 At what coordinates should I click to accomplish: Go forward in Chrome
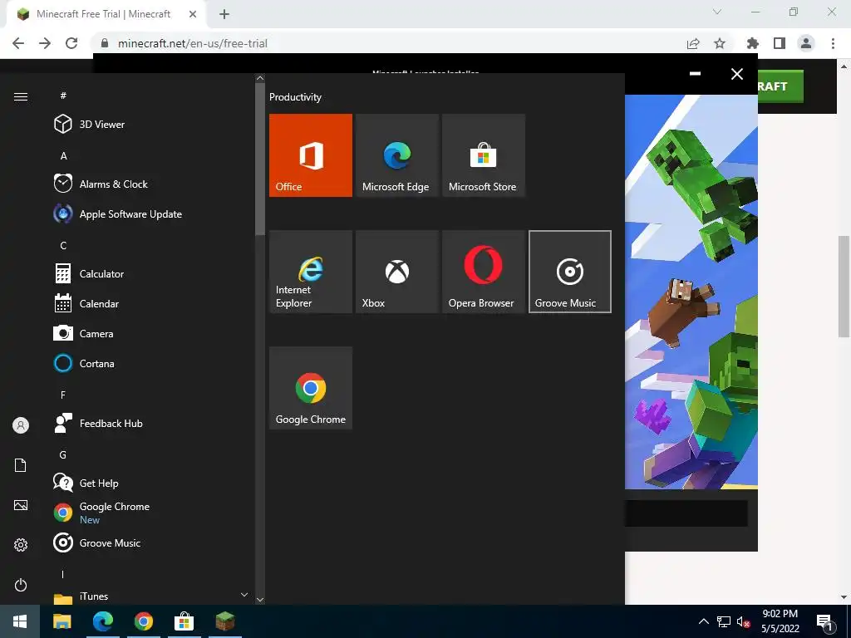click(45, 43)
